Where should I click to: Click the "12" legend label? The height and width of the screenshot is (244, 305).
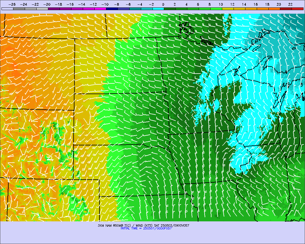pos(232,4)
